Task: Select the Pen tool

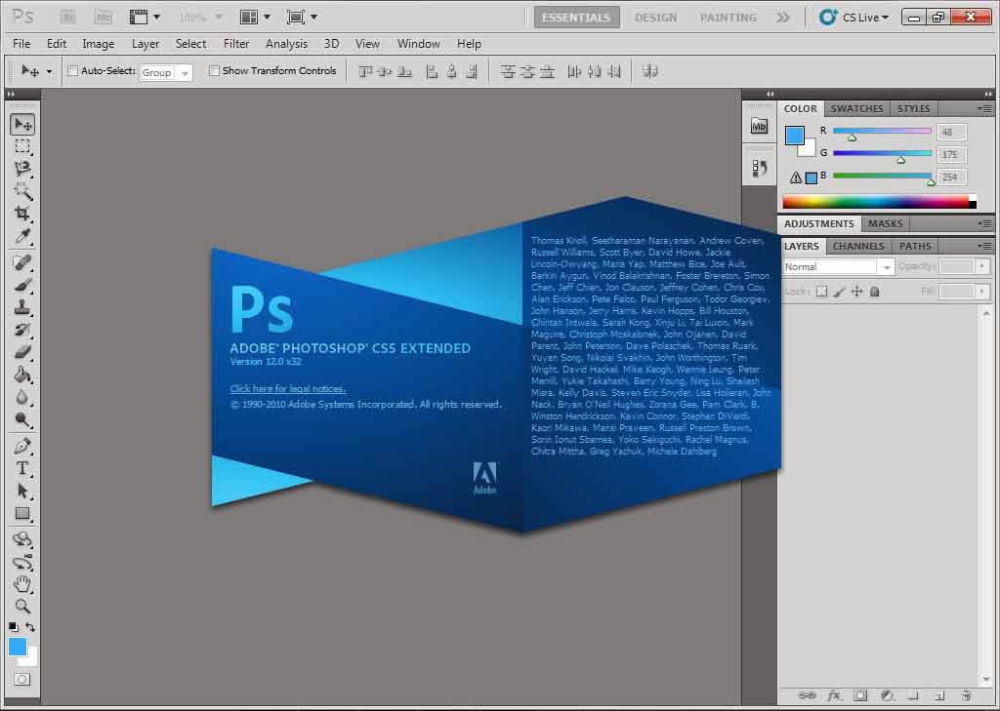Action: coord(22,446)
